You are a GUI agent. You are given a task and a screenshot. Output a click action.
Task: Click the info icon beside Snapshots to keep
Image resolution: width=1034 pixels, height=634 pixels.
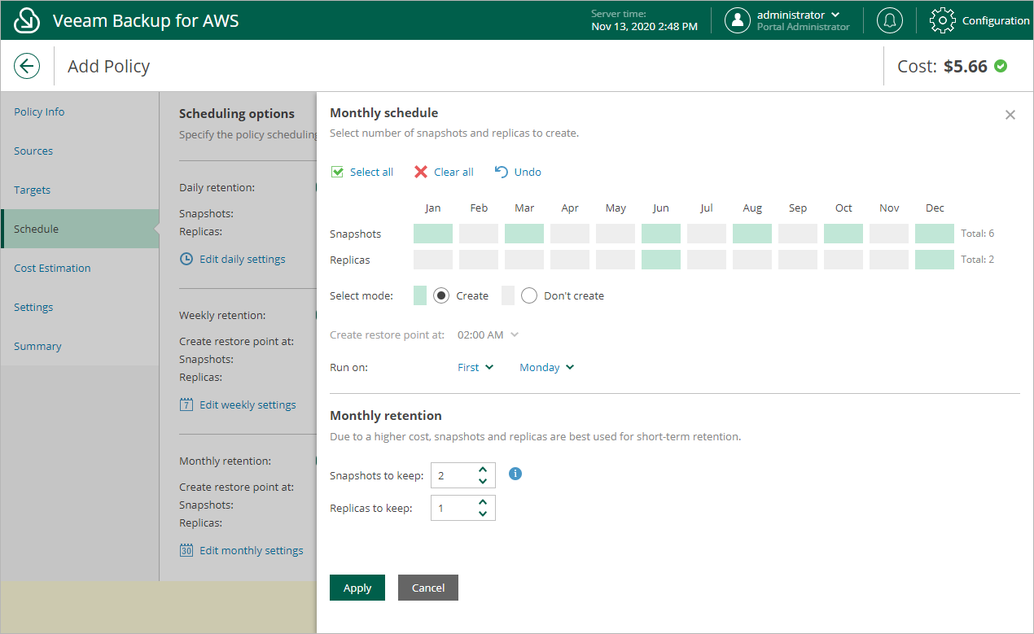point(515,473)
